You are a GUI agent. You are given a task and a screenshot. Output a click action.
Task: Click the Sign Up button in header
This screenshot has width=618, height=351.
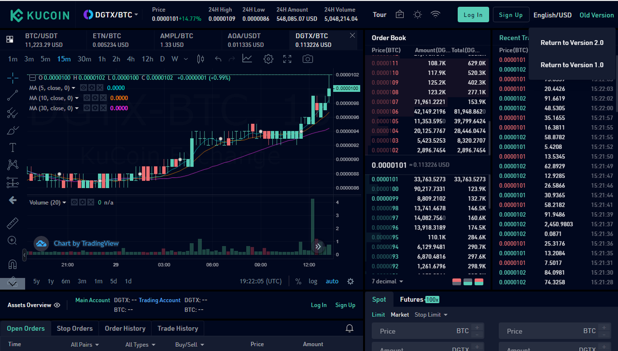point(511,14)
